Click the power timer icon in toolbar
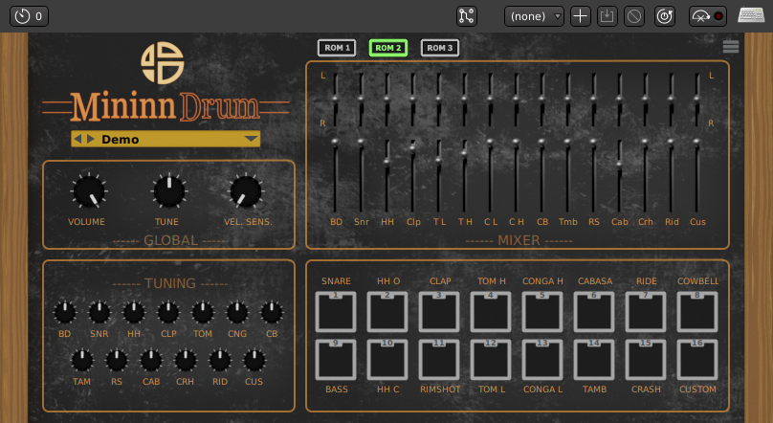 pos(664,16)
